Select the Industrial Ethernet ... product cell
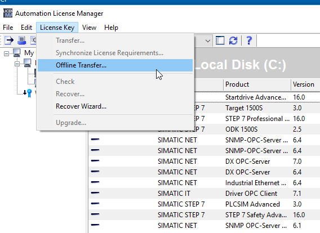The image size is (320, 233). tap(256, 183)
